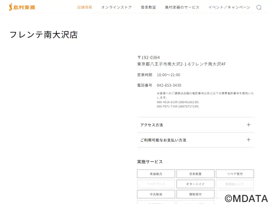Go to オンラインストア in the header
The width and height of the screenshot is (272, 204).
coord(117,7)
